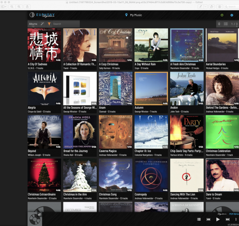Open Yanni's A Collection Of Romantic Themes cover
The height and width of the screenshot is (226, 239).
pyautogui.click(x=80, y=45)
